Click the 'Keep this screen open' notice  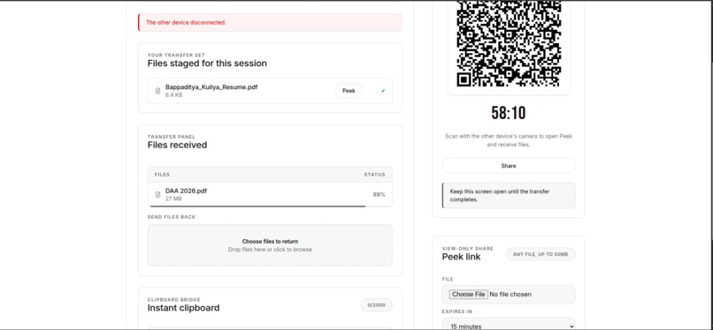pos(509,195)
